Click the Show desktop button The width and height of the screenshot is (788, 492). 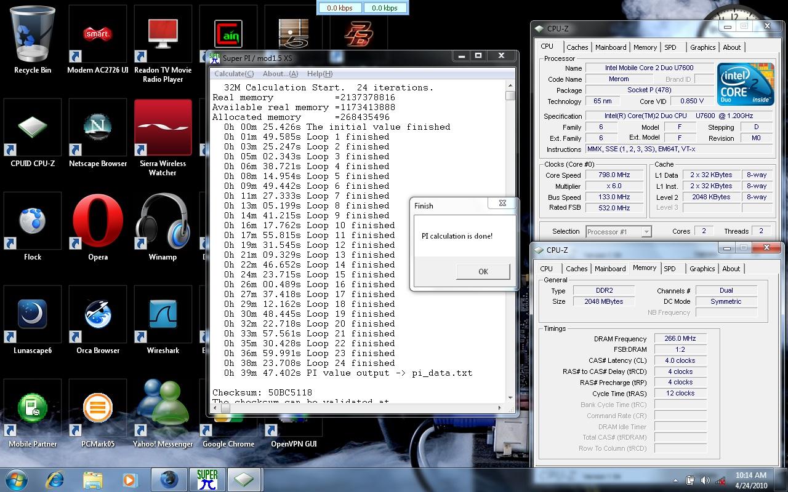783,480
